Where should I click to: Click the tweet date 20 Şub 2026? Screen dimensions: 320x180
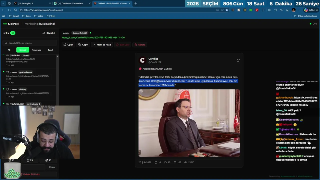click(x=145, y=162)
